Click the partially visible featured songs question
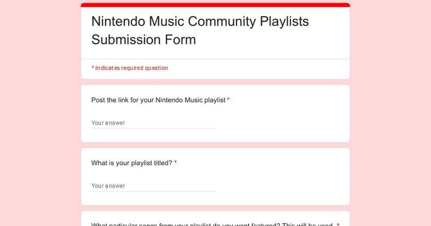This screenshot has height=226, width=431. [x=211, y=224]
